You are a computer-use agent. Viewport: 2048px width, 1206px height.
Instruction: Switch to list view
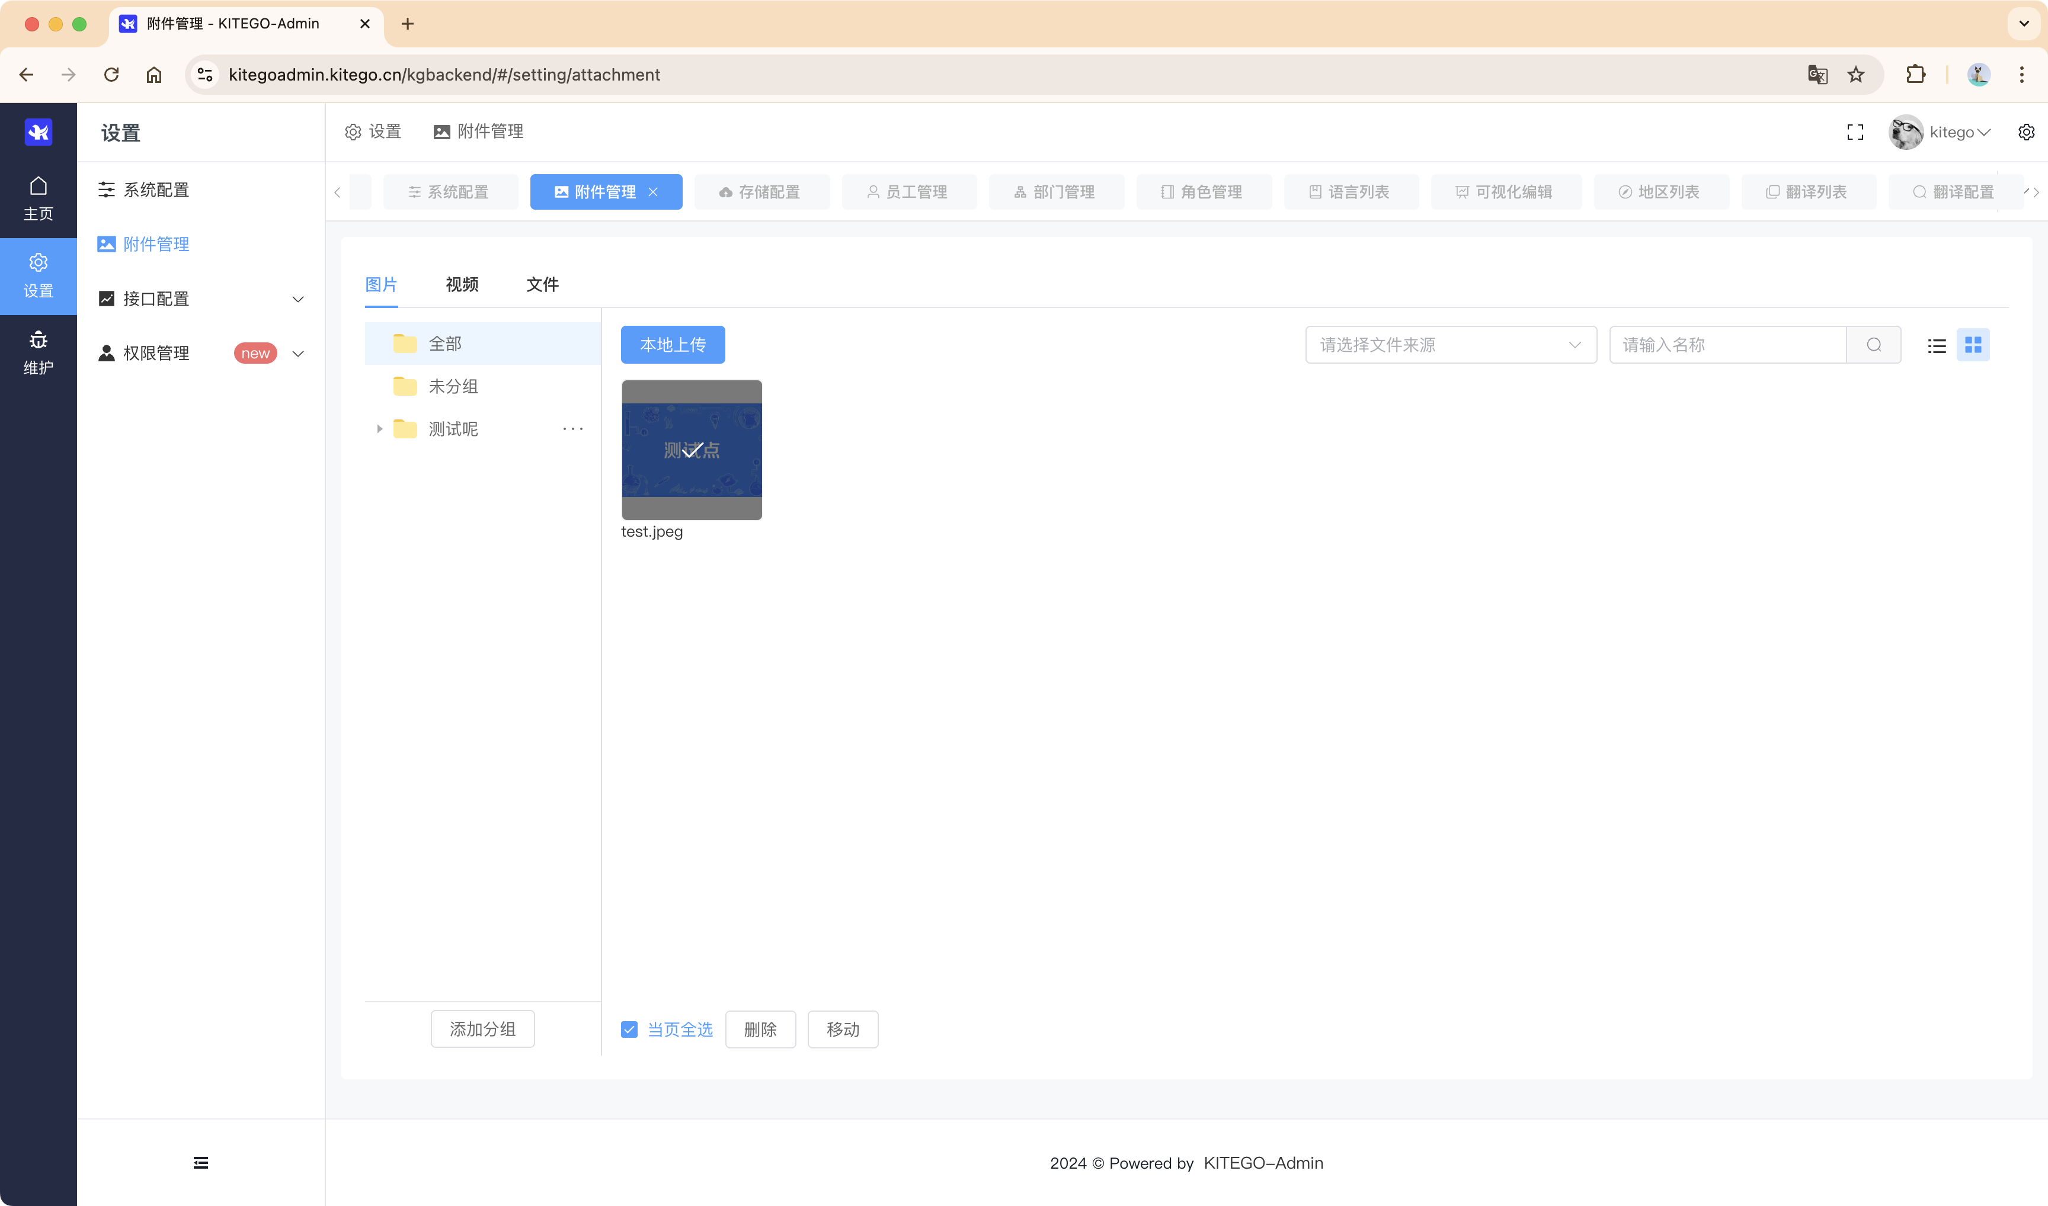coord(1937,345)
